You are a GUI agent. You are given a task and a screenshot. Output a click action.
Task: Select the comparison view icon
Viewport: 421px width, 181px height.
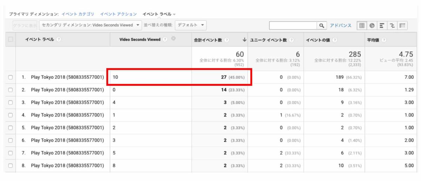(x=393, y=26)
